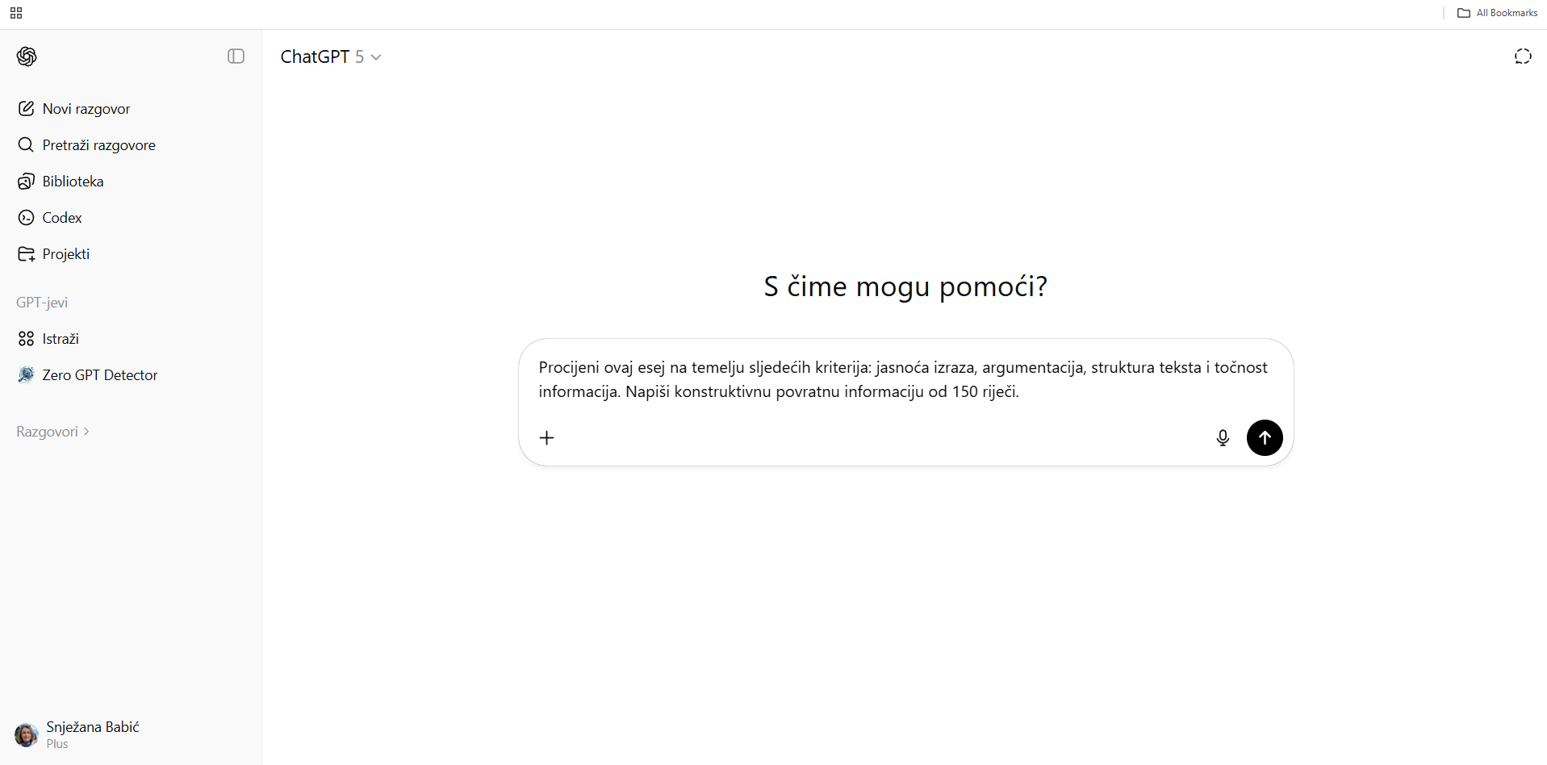Click the Codex icon in sidebar
1547x765 pixels.
click(x=26, y=218)
